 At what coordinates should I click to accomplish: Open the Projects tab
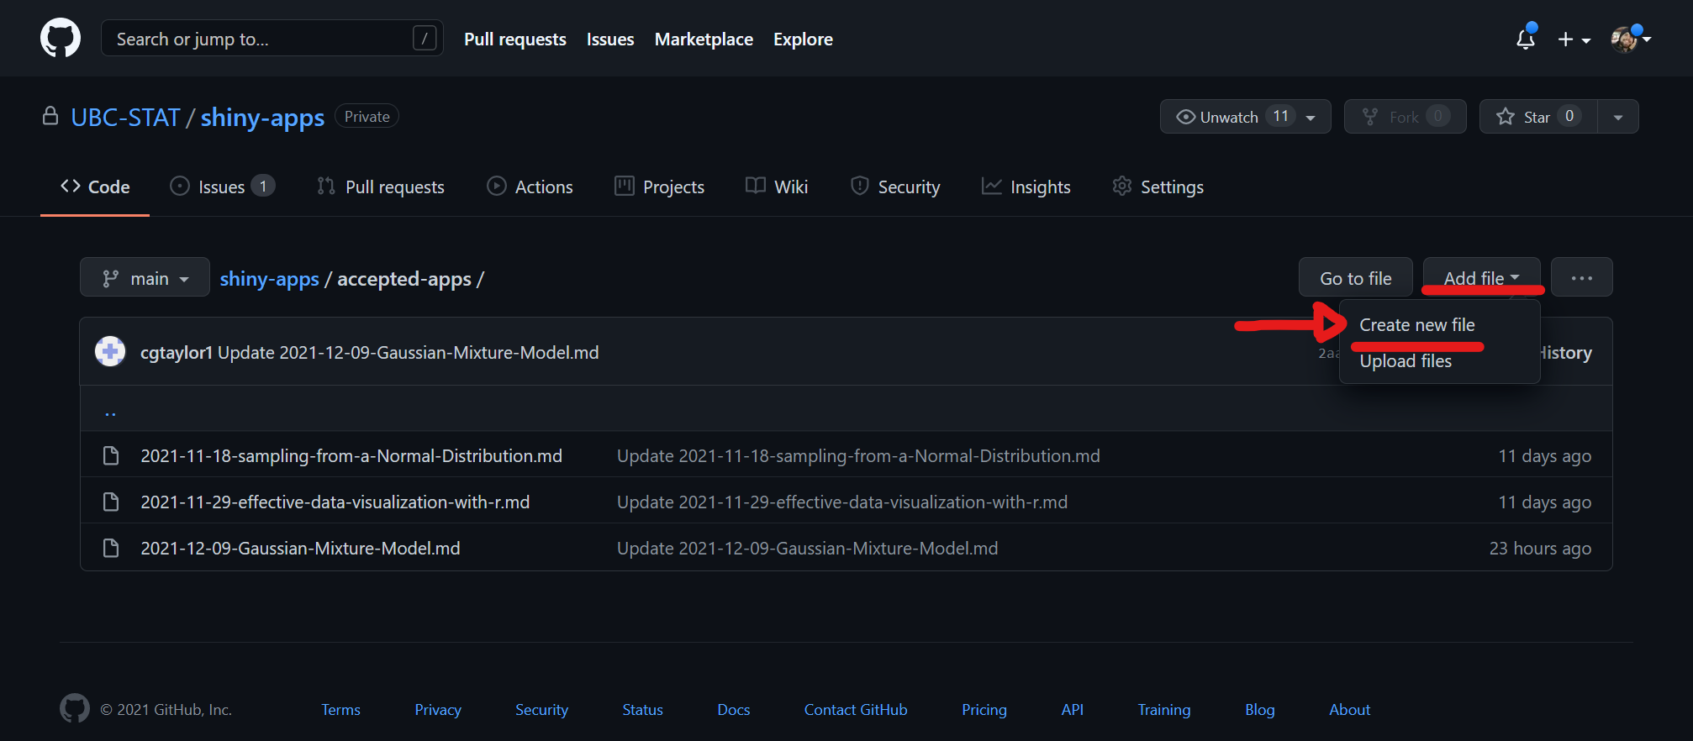click(x=659, y=187)
